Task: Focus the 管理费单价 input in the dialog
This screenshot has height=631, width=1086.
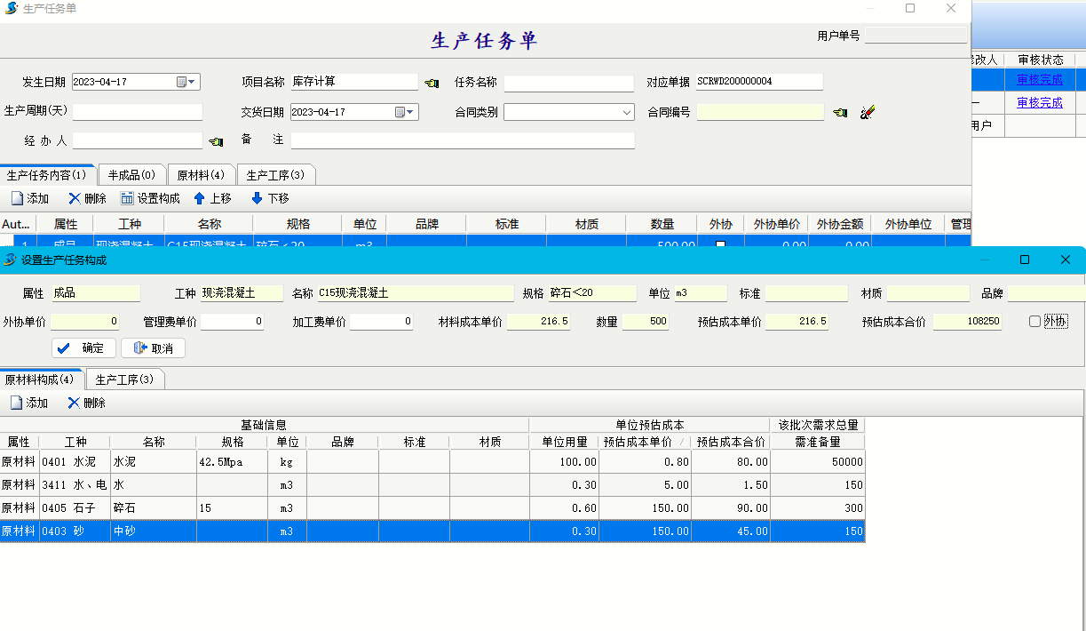Action: [x=232, y=322]
